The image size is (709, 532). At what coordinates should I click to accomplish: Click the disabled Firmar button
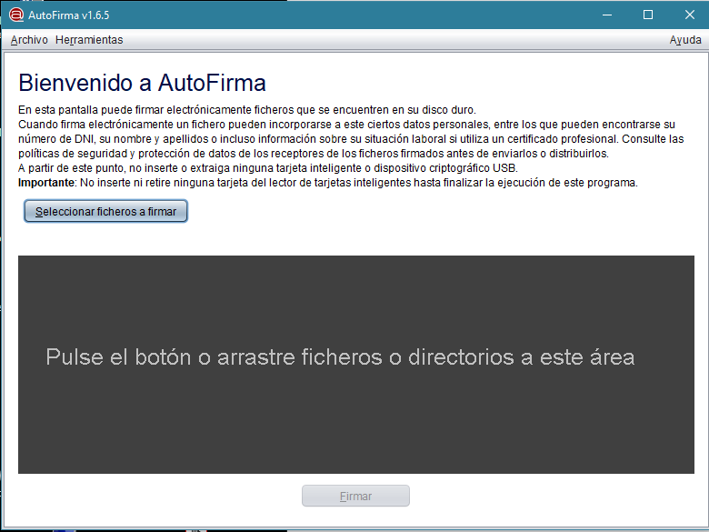point(355,496)
